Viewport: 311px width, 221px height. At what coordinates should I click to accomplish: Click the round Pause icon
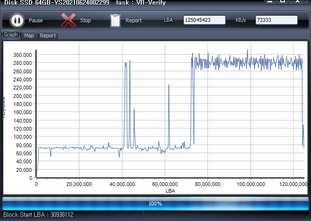pyautogui.click(x=17, y=20)
